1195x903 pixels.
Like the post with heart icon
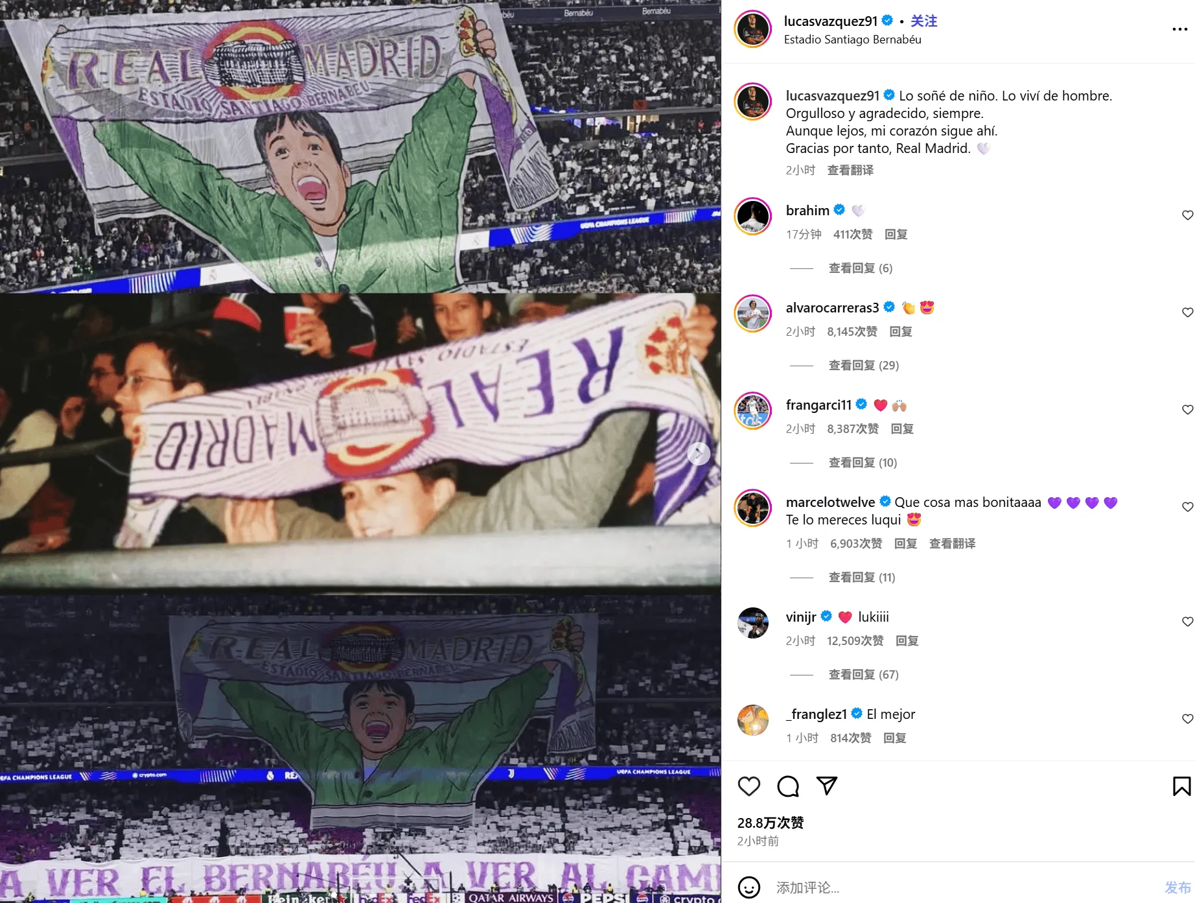[748, 786]
